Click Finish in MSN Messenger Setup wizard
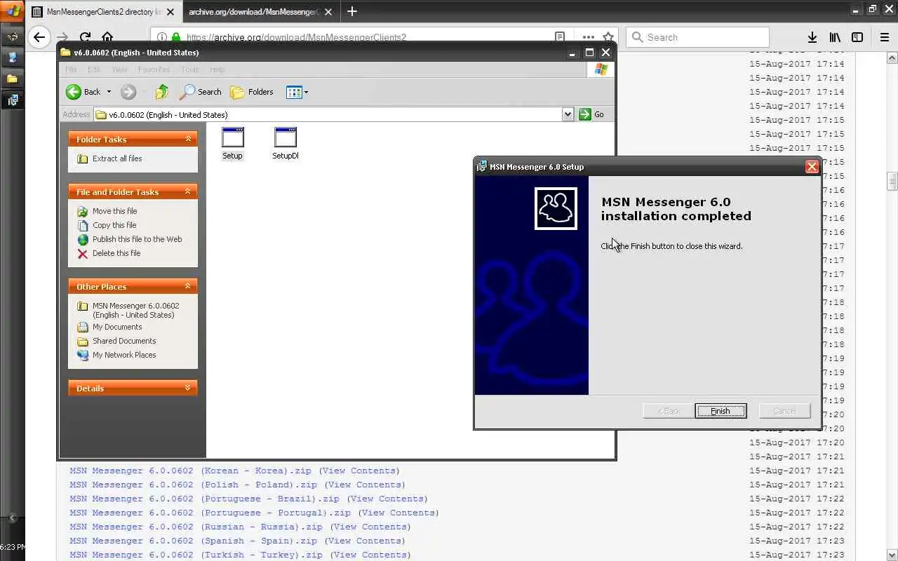The height and width of the screenshot is (561, 898). pyautogui.click(x=721, y=411)
